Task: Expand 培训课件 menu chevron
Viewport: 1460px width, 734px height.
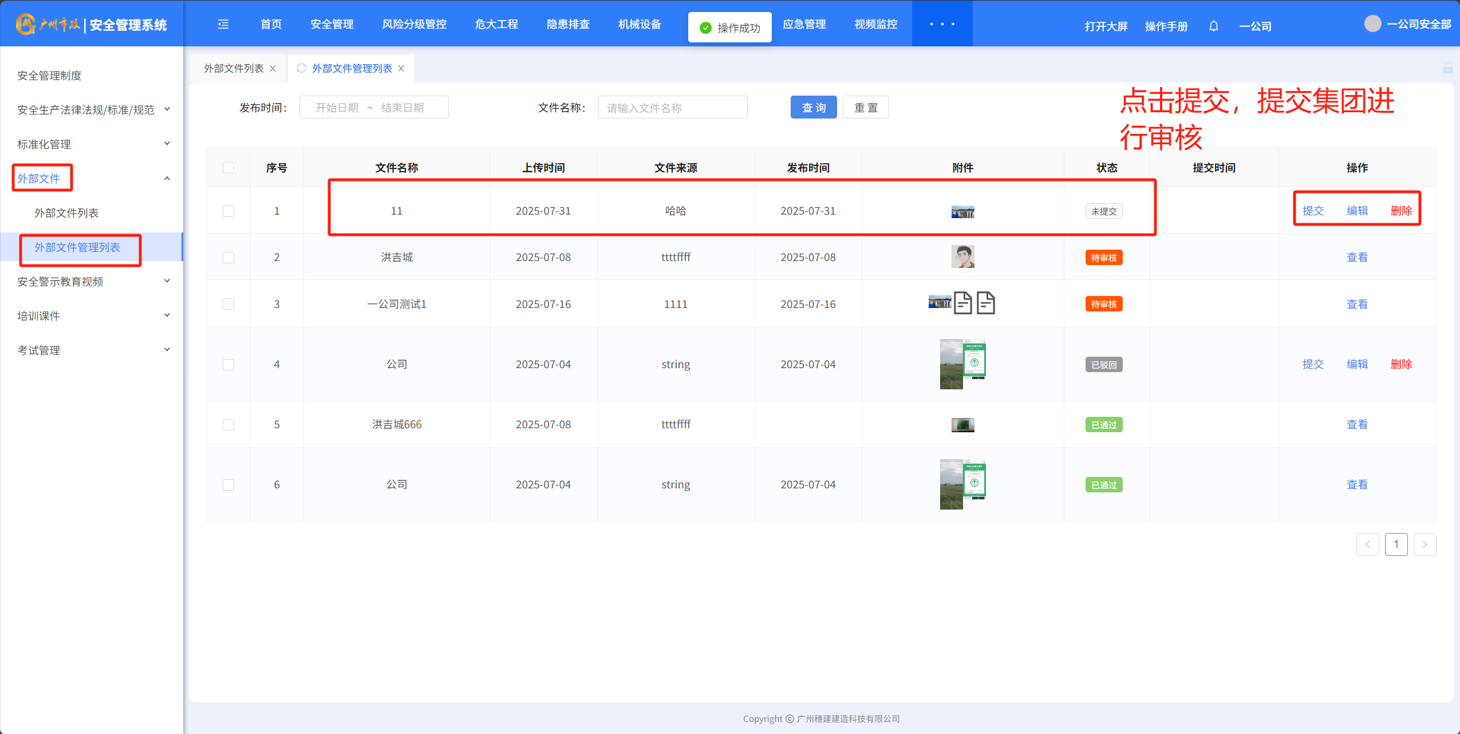Action: 167,315
